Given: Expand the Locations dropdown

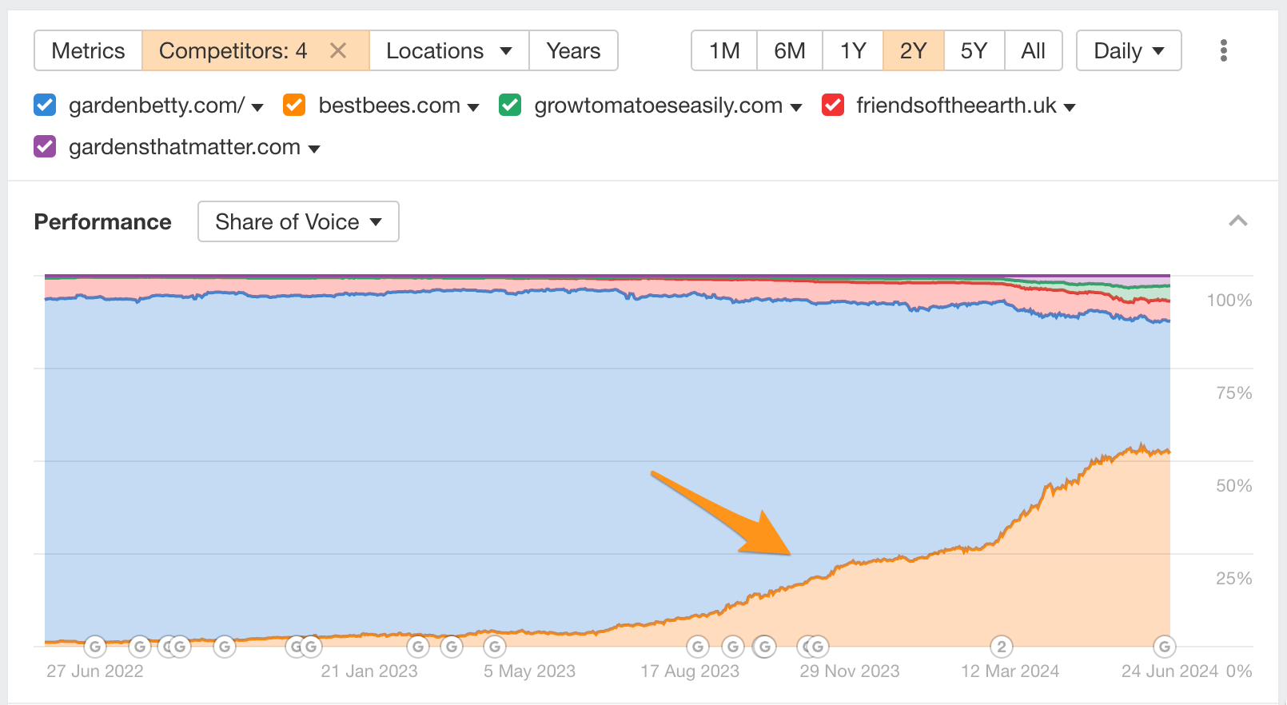Looking at the screenshot, I should [448, 51].
